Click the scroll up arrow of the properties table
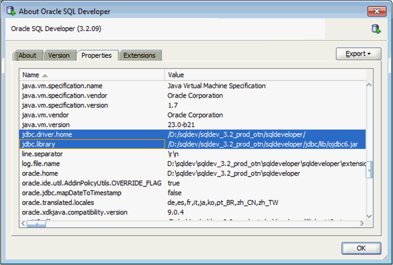This screenshot has height=265, width=393. [x=369, y=85]
